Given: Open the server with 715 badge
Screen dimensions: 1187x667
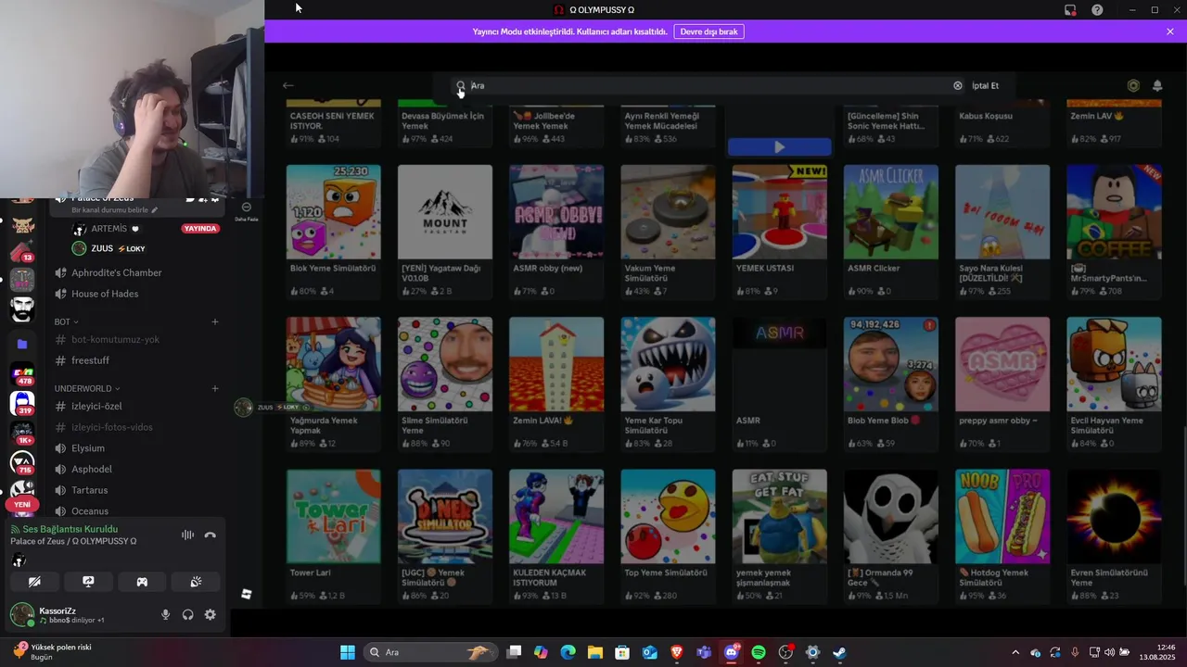Looking at the screenshot, I should [22, 463].
